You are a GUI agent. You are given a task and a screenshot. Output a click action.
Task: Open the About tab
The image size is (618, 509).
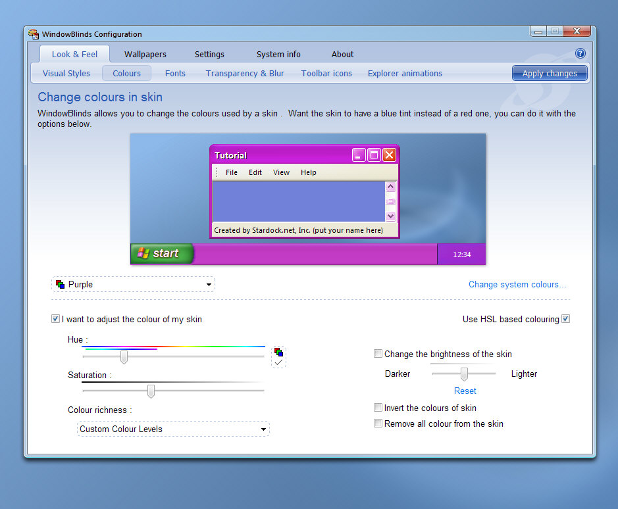coord(342,55)
